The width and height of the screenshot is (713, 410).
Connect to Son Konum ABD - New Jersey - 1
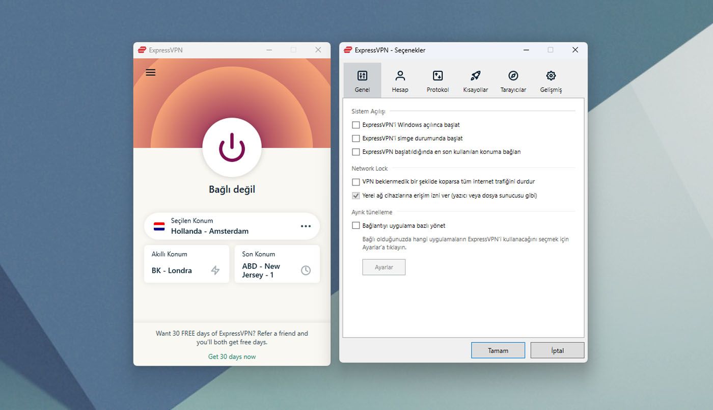[x=277, y=264]
